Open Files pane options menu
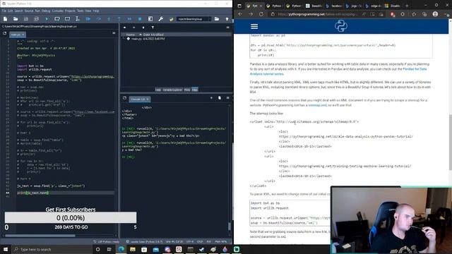The image size is (452, 254). point(227,28)
